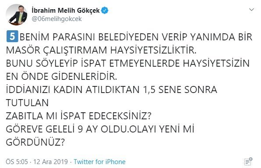Viewport: 261px width, 168px height.
Task: Click the blue number 5 emoji
Action: click(x=12, y=36)
